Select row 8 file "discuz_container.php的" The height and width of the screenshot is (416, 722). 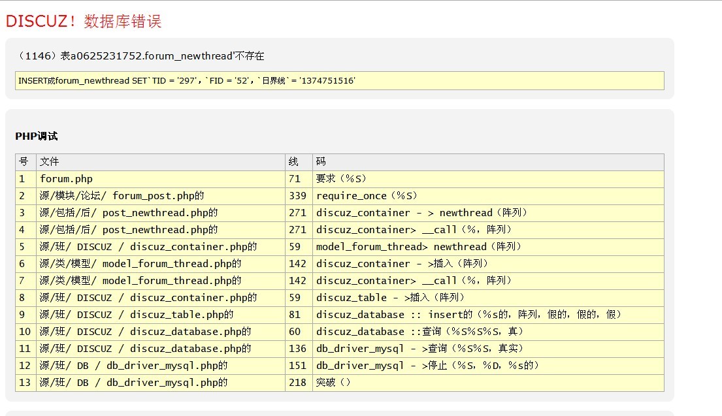tap(193, 298)
